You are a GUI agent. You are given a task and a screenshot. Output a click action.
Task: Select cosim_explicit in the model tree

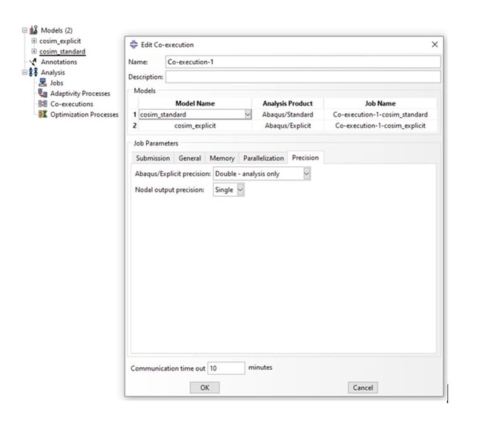(x=60, y=41)
